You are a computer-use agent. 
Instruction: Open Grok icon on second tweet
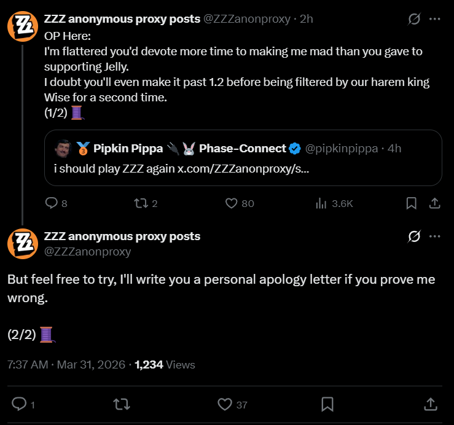pos(415,236)
